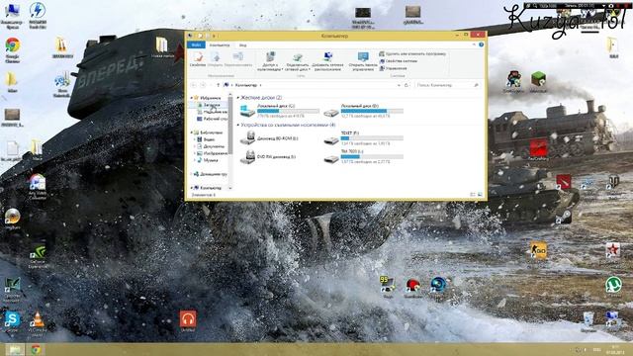Click the C: drive usage bar
The image size is (633, 356).
pyautogui.click(x=288, y=111)
